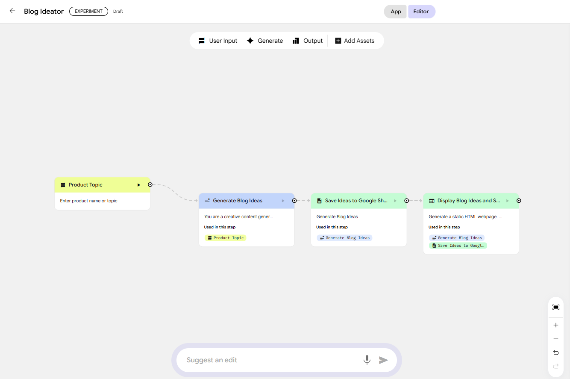Undo the last change with the undo icon
570x379 pixels.
pos(555,352)
